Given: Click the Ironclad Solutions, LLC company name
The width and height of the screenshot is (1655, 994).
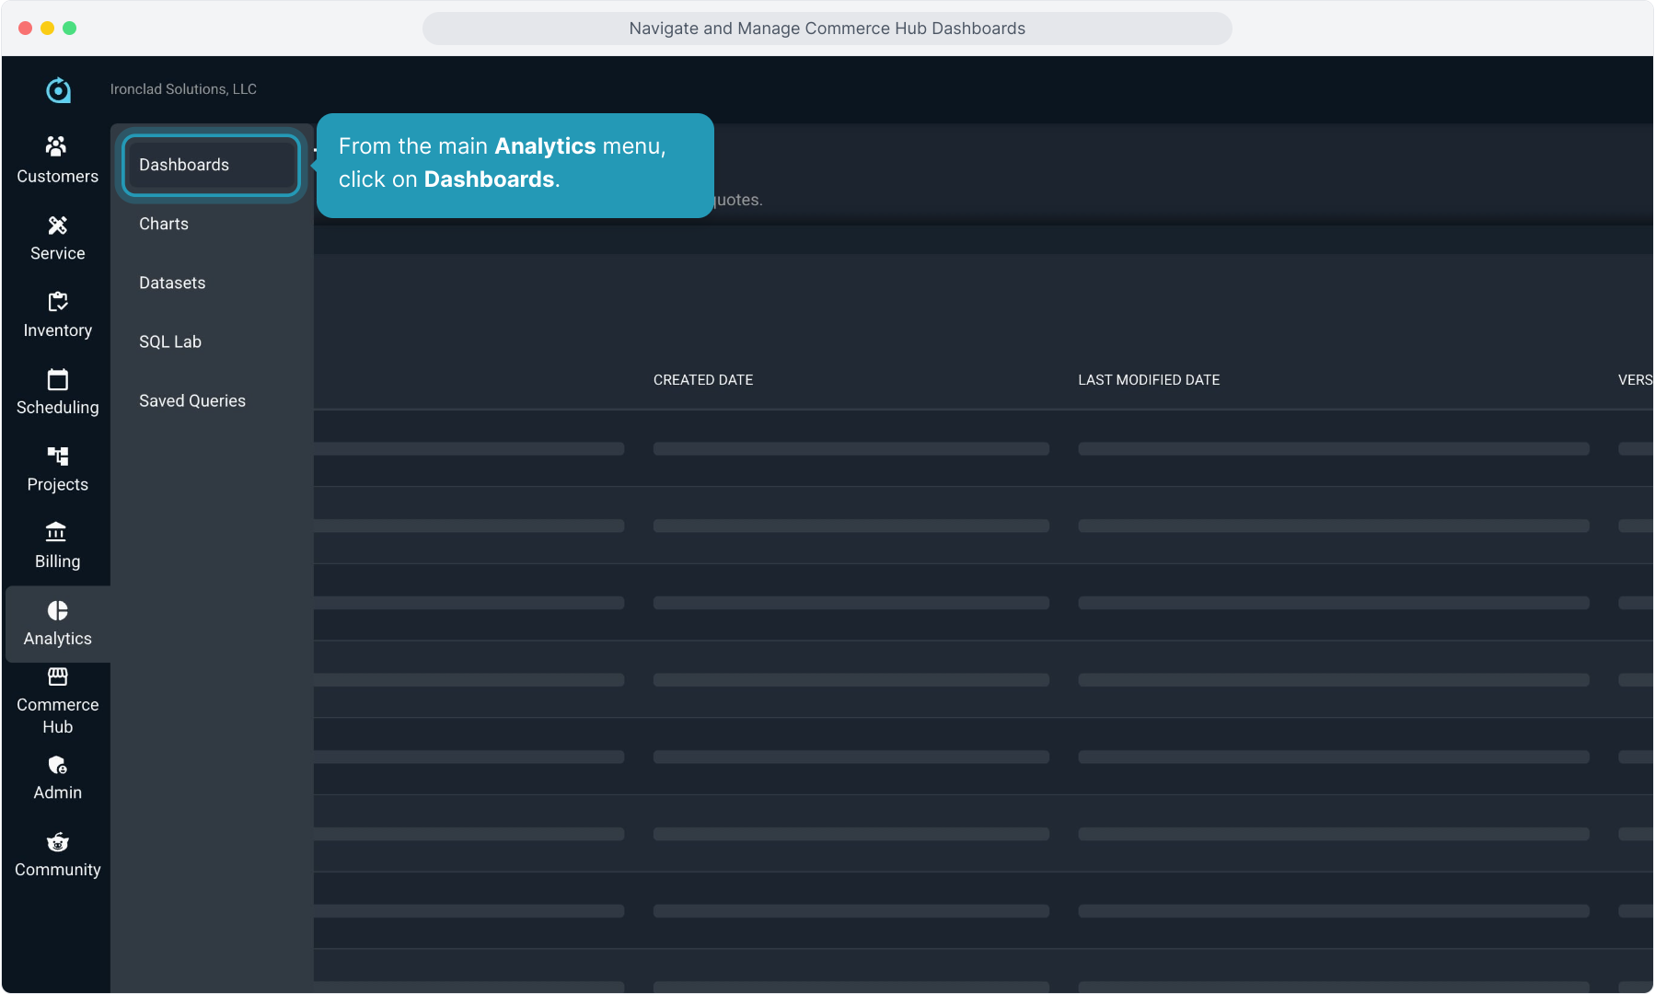Looking at the screenshot, I should click(183, 89).
